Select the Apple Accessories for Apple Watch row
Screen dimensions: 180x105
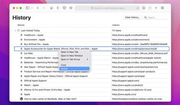point(91,49)
